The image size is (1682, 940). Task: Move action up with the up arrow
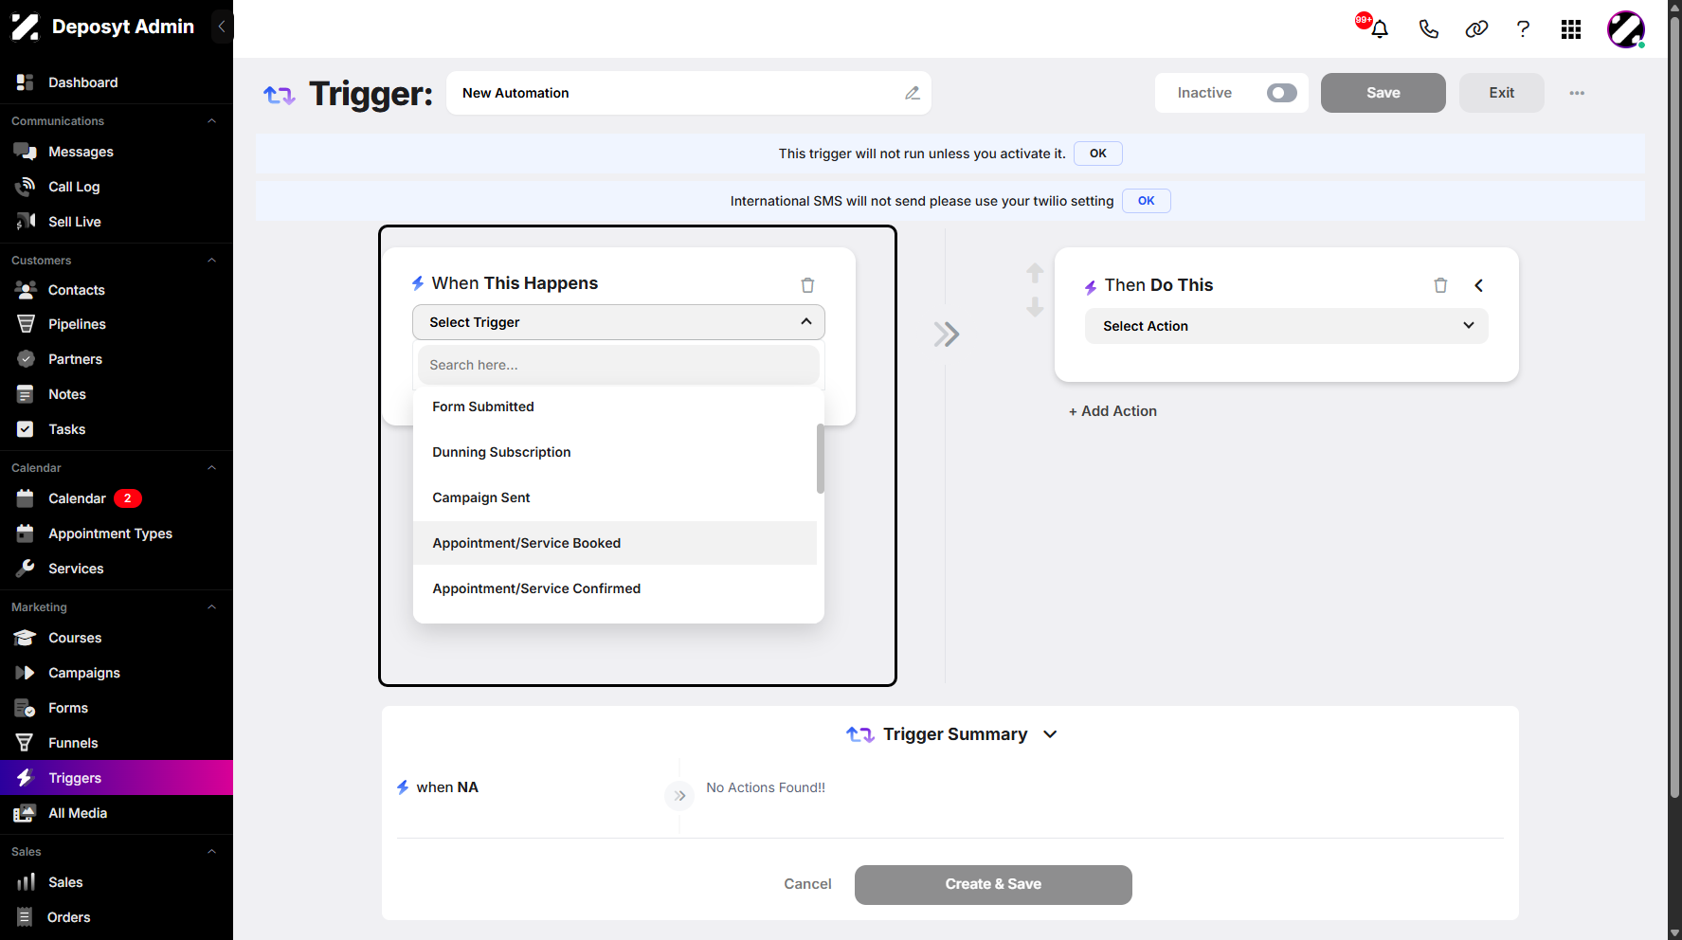(x=1035, y=273)
